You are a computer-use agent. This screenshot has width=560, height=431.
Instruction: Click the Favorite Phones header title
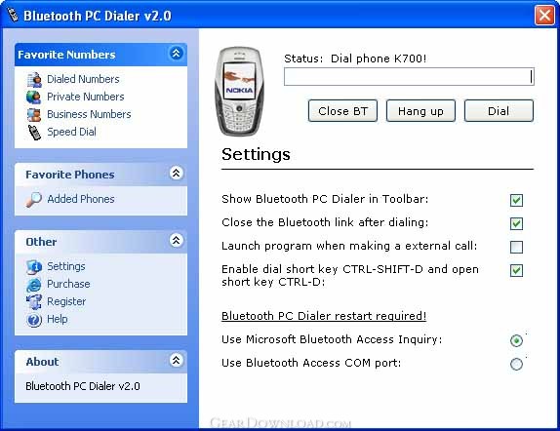coord(70,175)
